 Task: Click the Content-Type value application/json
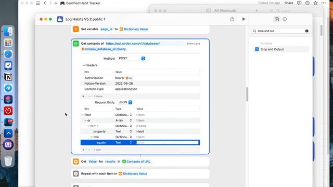pyautogui.click(x=126, y=89)
